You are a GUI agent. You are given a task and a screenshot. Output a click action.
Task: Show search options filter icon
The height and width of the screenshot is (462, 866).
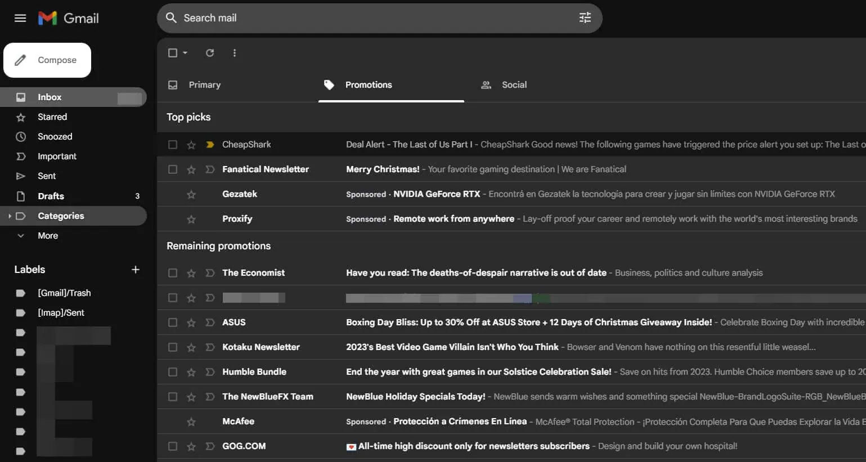(585, 18)
